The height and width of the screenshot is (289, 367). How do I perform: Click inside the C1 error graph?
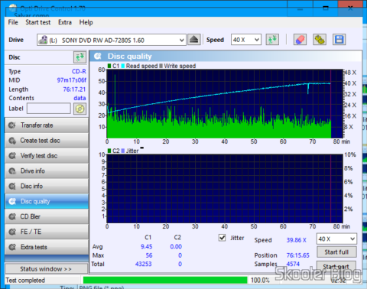[225, 104]
